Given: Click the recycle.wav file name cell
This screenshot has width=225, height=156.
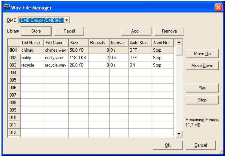Looking at the screenshot, I should point(56,65).
